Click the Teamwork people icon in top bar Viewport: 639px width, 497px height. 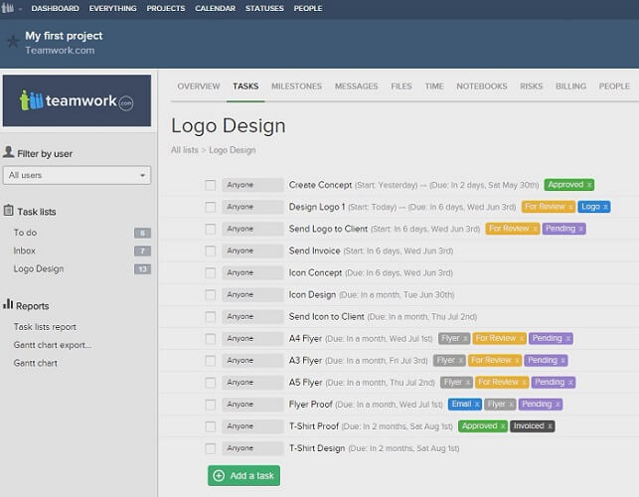click(x=8, y=8)
